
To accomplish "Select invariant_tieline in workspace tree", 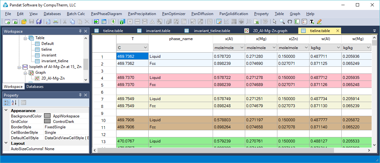I will [55, 61].
